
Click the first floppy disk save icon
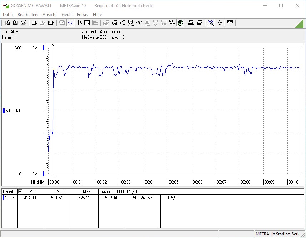[x=7, y=23]
